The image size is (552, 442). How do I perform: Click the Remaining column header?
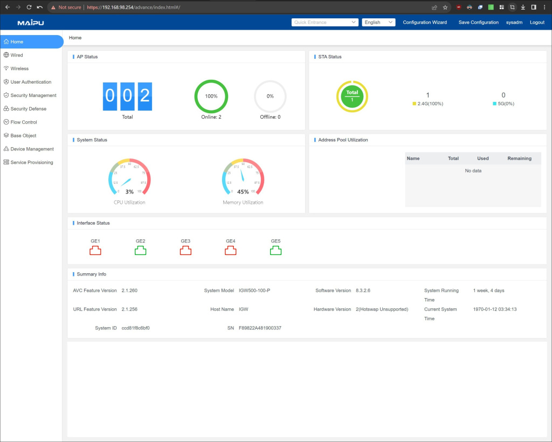pyautogui.click(x=519, y=158)
